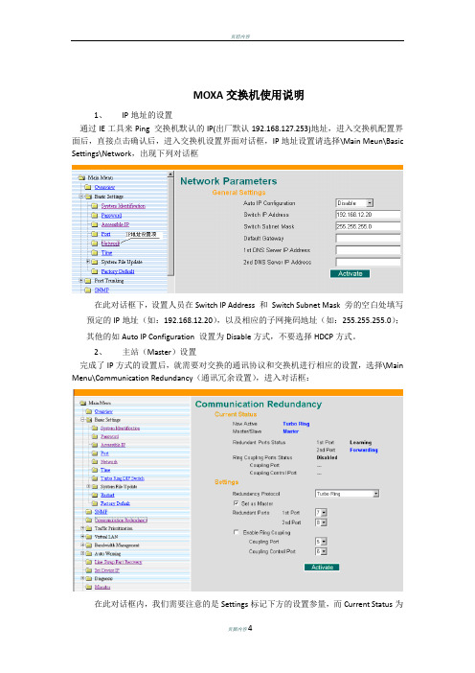Click folder icon beside Line Swap Fast Recovery
The height and width of the screenshot is (673, 475).
pos(89,562)
